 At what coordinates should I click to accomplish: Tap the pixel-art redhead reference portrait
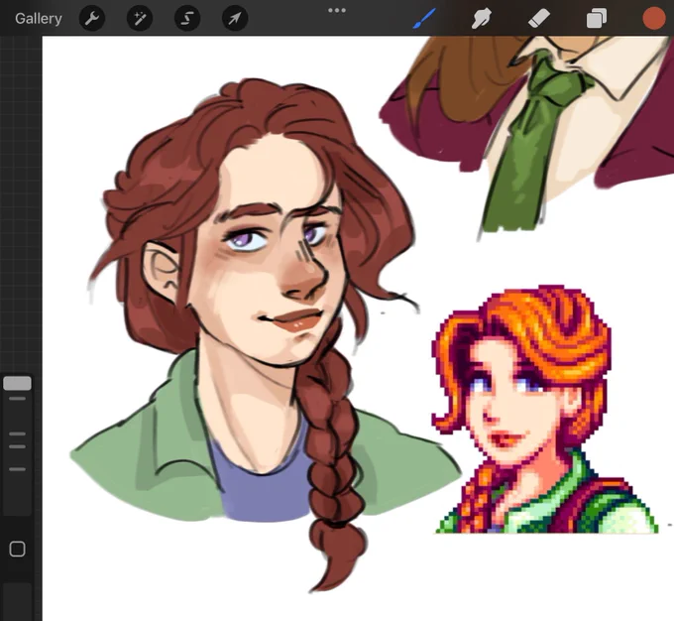545,409
